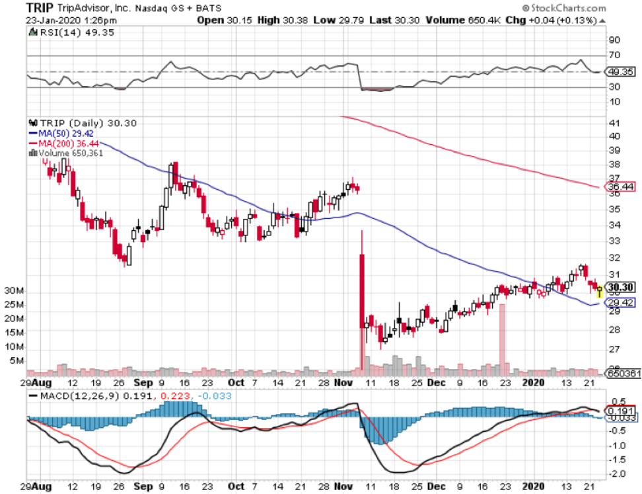The width and height of the screenshot is (642, 494).
Task: Click the 49.35 RSI value tag
Action: (x=621, y=71)
